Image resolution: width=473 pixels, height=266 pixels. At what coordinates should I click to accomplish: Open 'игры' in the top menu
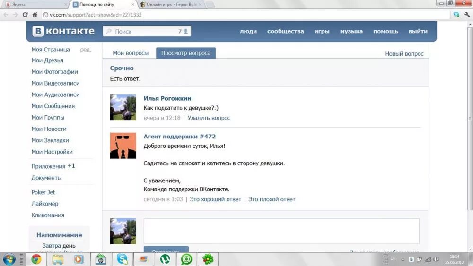(322, 31)
